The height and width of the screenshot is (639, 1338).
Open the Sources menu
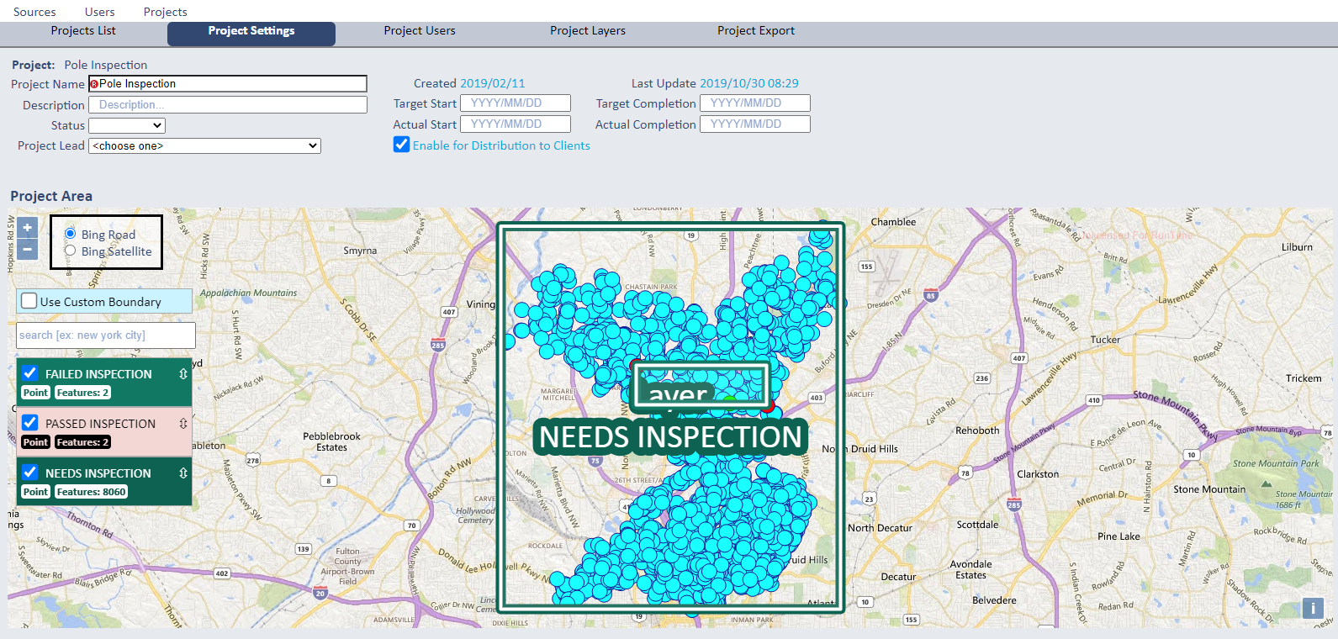click(x=34, y=12)
